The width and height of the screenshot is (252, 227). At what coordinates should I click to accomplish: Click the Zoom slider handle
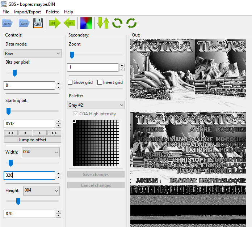72,55
